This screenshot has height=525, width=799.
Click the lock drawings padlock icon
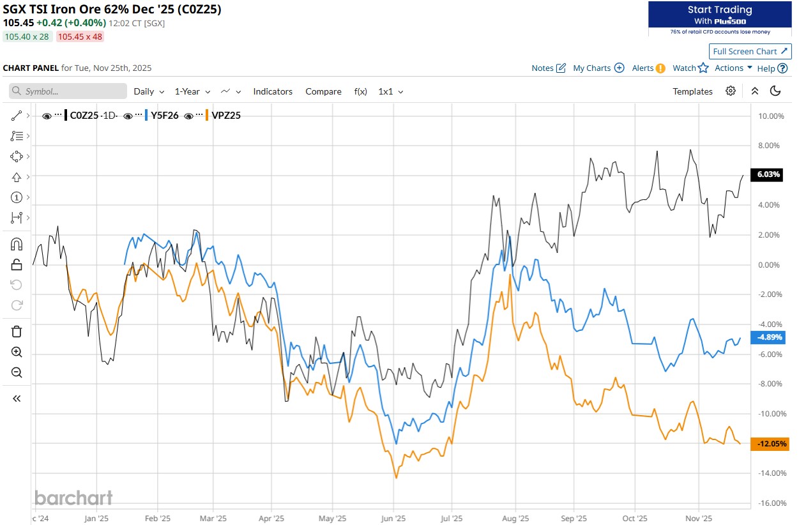pyautogui.click(x=17, y=264)
